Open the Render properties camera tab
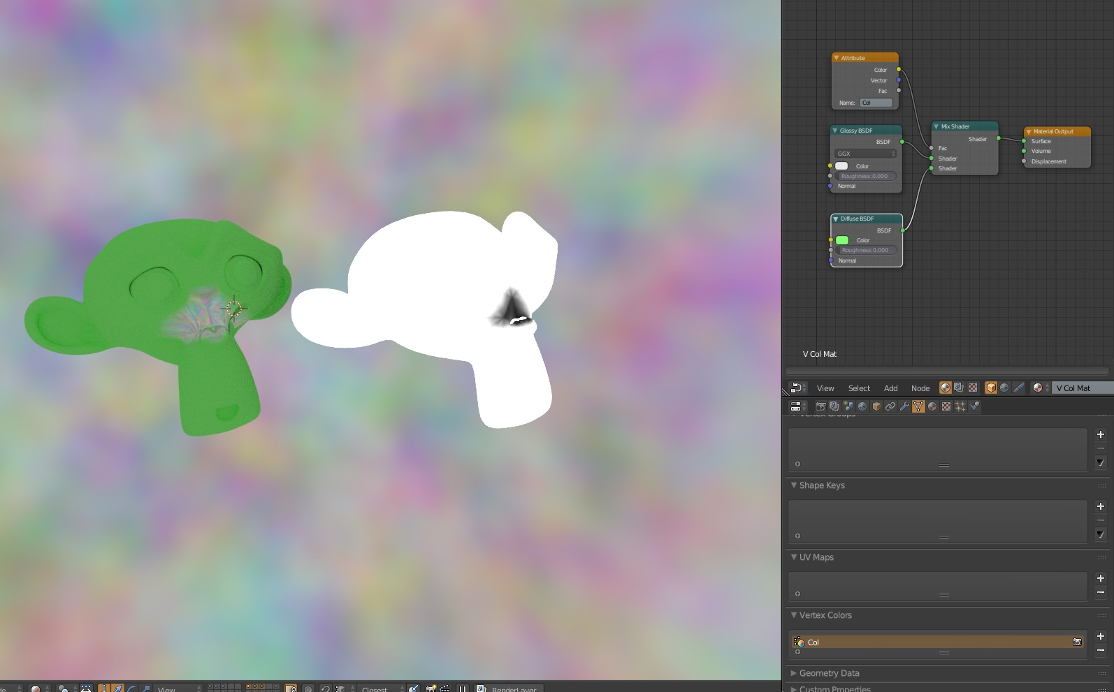This screenshot has width=1114, height=692. tap(820, 406)
